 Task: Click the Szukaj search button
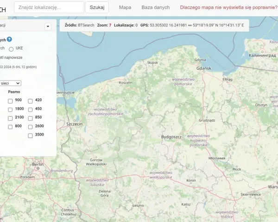[x=97, y=7]
